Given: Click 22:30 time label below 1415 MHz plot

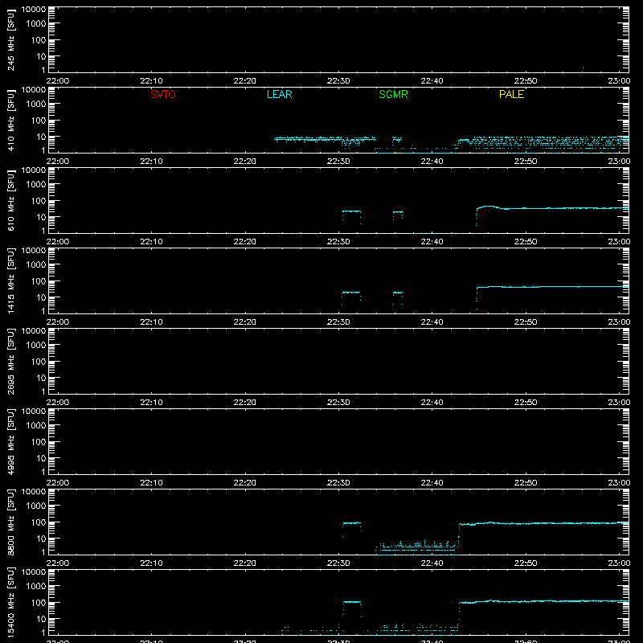Looking at the screenshot, I should [338, 322].
